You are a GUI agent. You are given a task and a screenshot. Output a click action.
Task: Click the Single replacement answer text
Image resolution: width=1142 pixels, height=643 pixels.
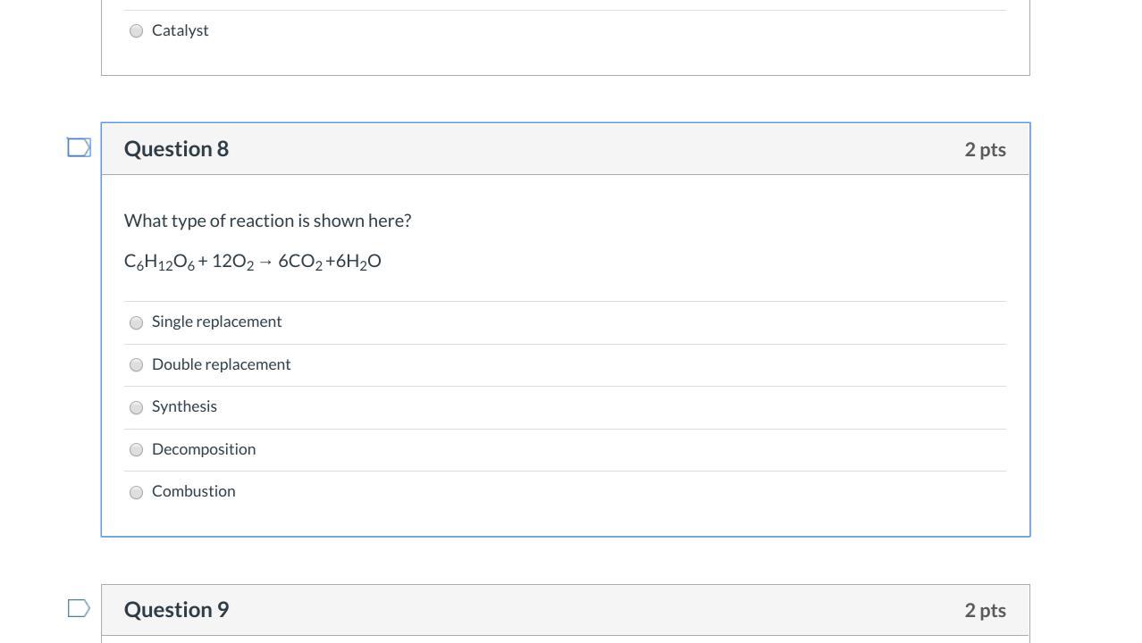coord(216,321)
